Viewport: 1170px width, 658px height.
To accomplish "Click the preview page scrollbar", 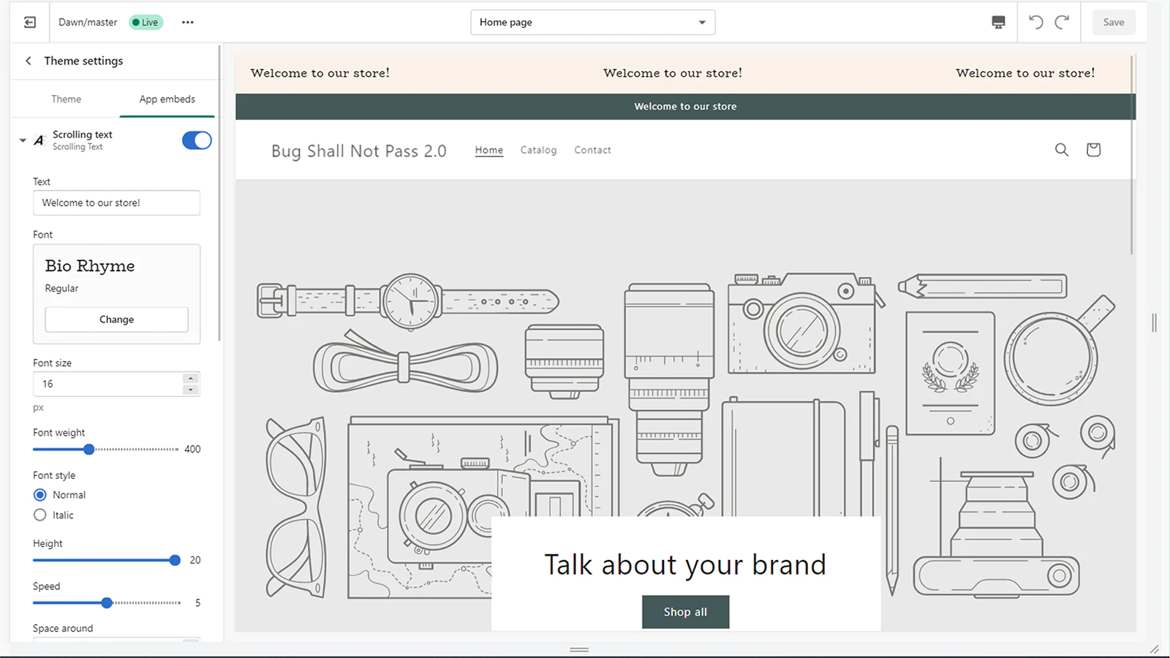I will tap(1132, 155).
